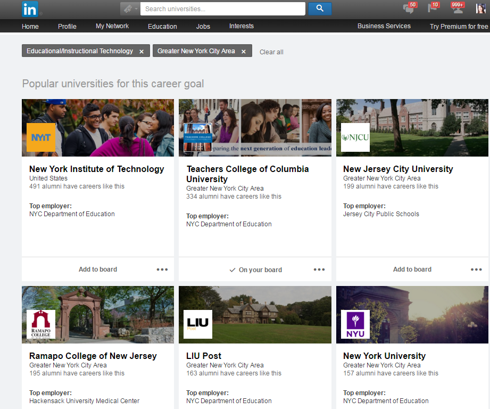The image size is (490, 409).
Task: Go to Home in navigation bar
Action: point(30,26)
